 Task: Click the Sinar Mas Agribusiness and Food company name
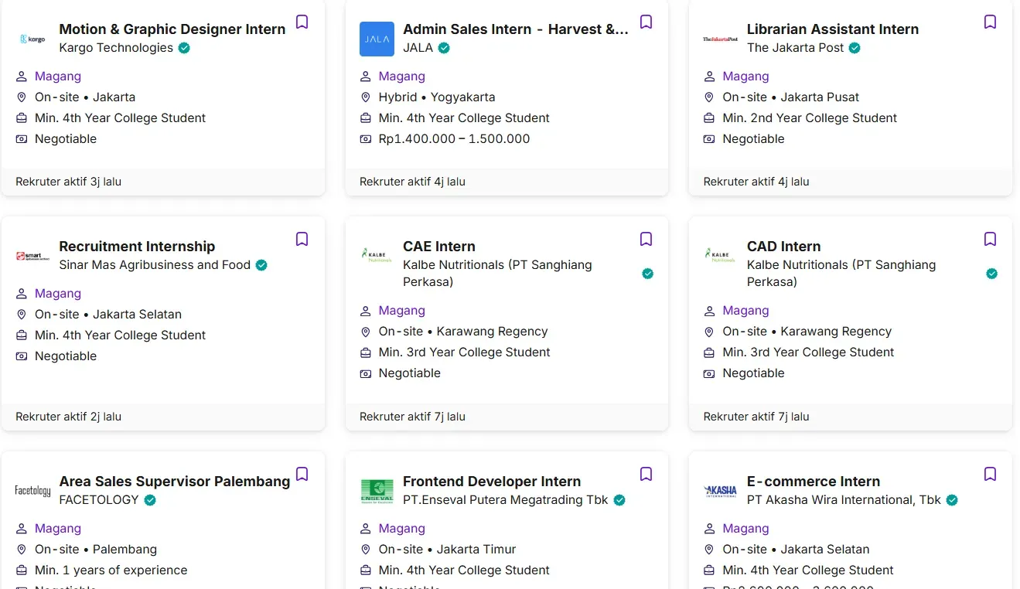pos(155,265)
